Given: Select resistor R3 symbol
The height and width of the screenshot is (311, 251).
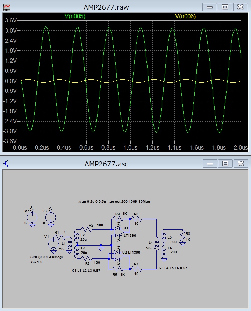Looking at the screenshot, I should pos(86,258).
